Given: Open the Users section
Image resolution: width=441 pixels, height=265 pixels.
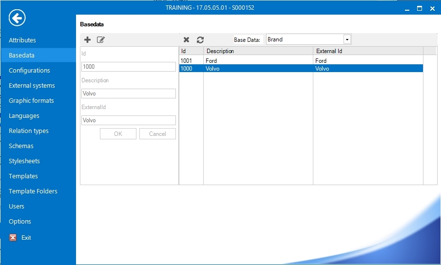Looking at the screenshot, I should [17, 207].
